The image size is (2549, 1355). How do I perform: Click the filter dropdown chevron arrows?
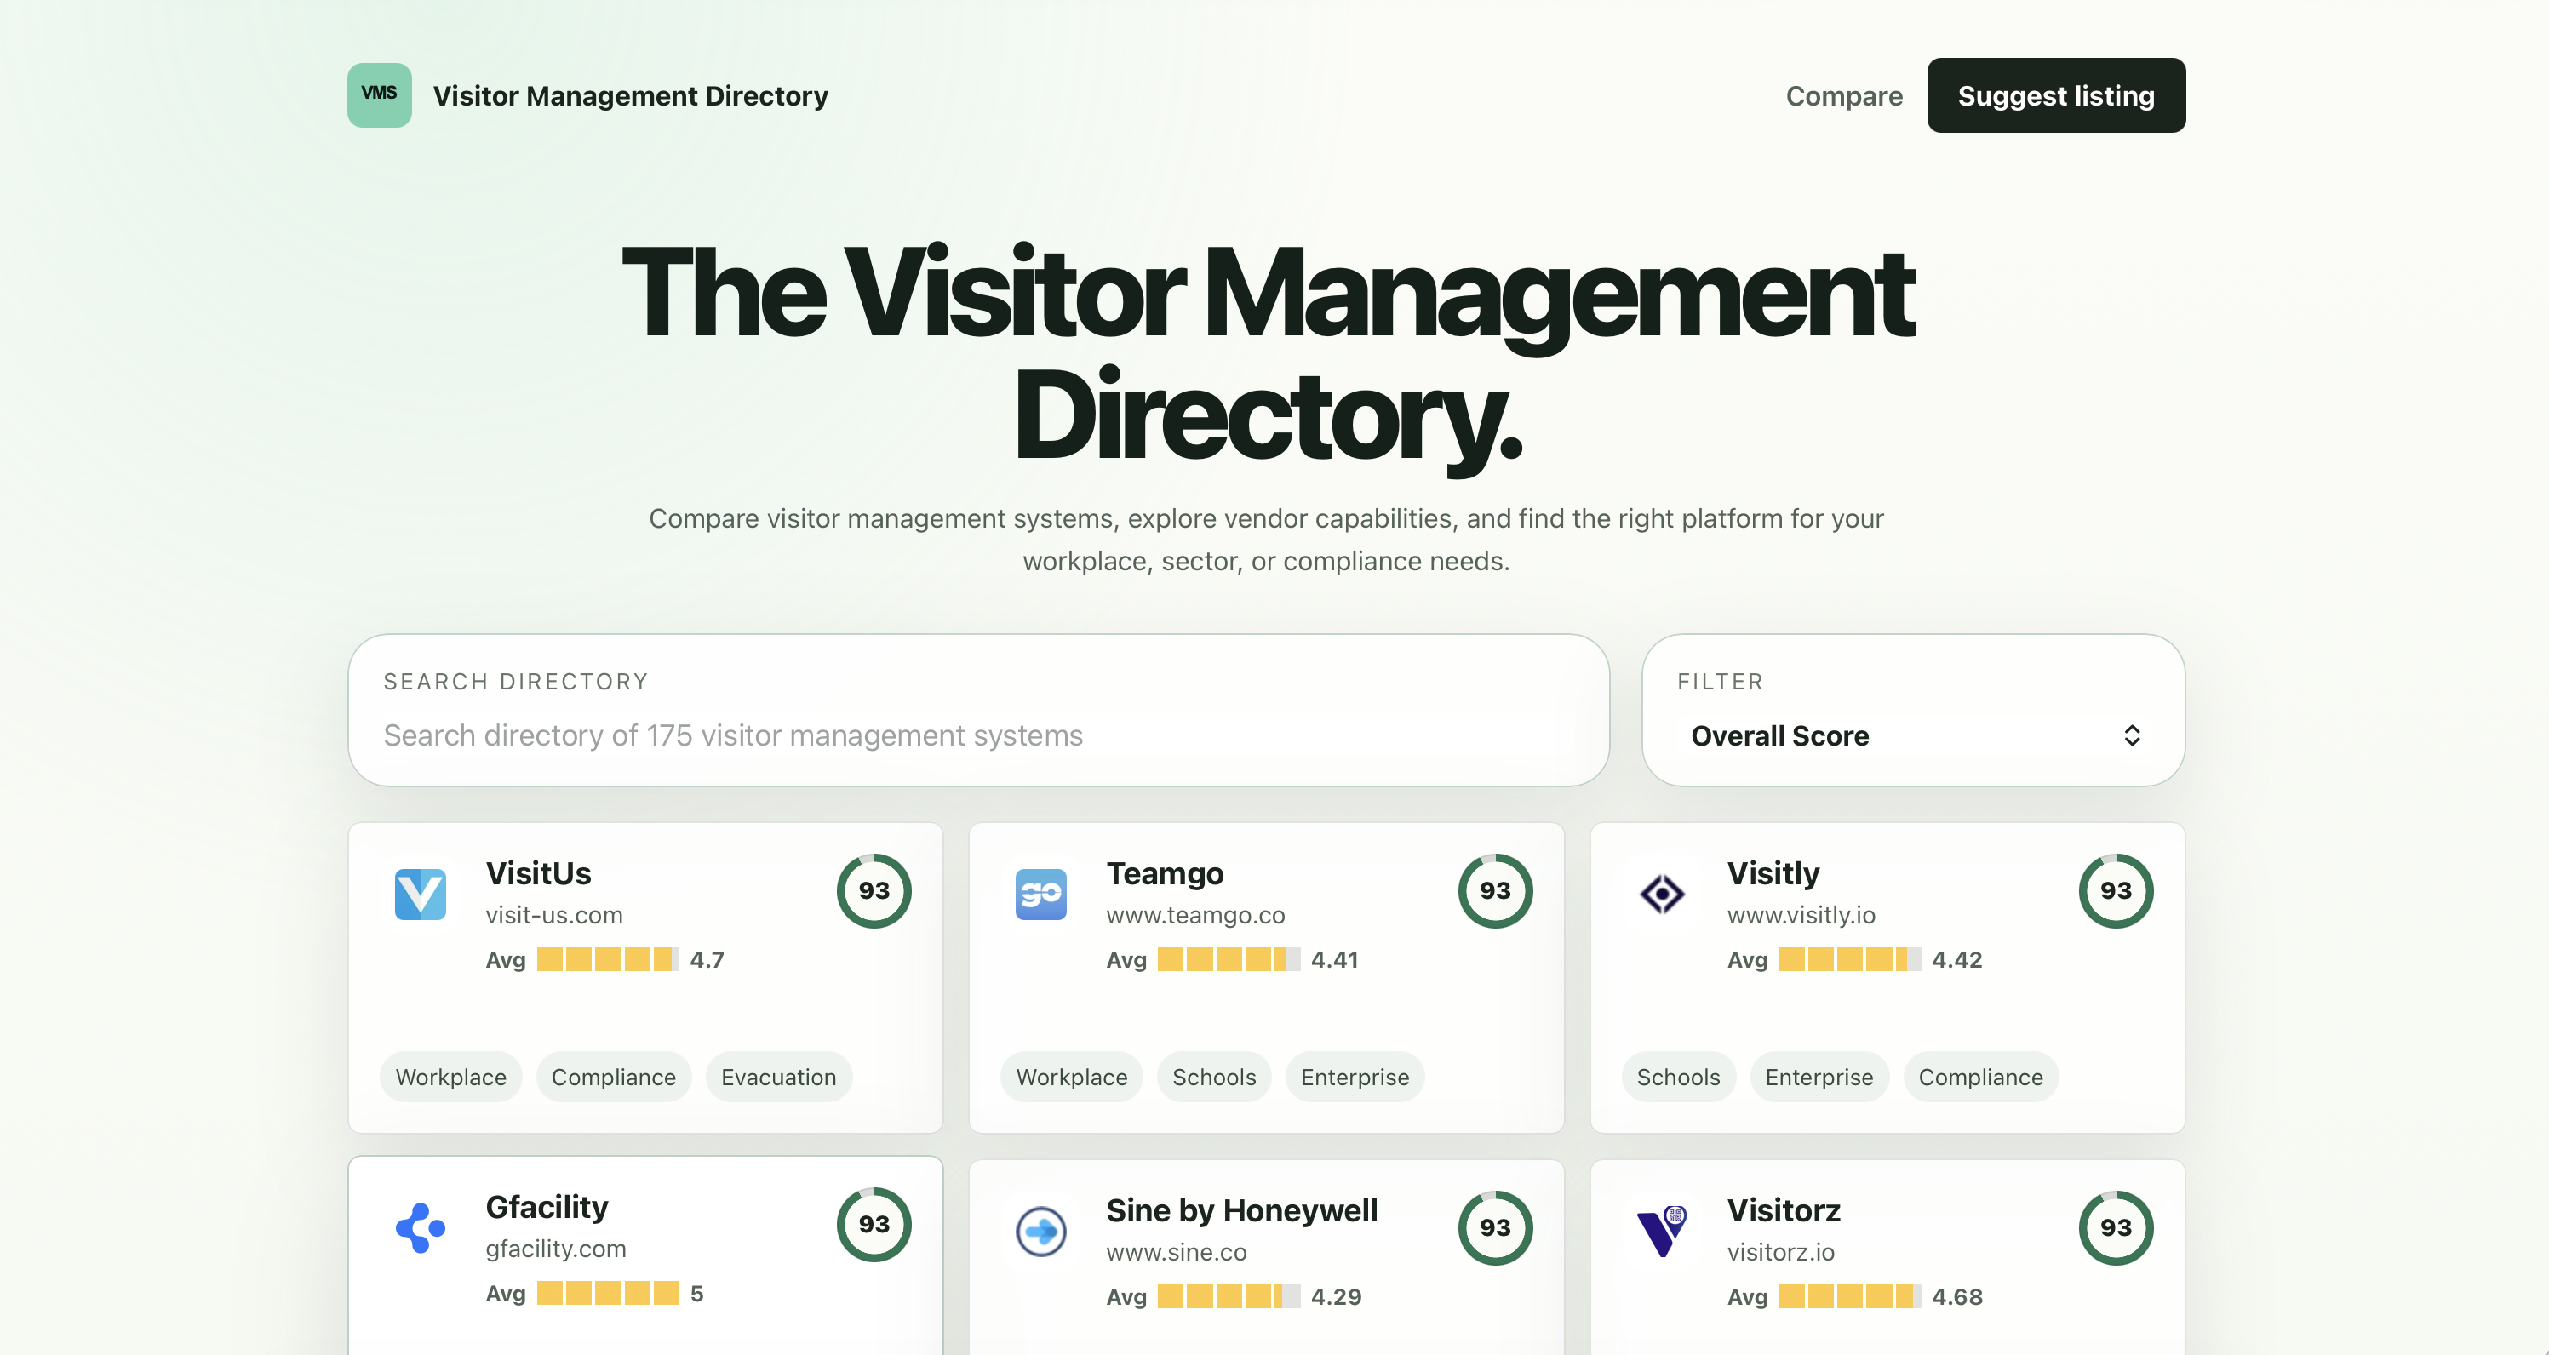2133,736
